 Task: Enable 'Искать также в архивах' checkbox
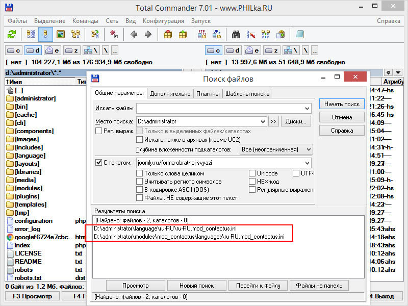click(139, 139)
